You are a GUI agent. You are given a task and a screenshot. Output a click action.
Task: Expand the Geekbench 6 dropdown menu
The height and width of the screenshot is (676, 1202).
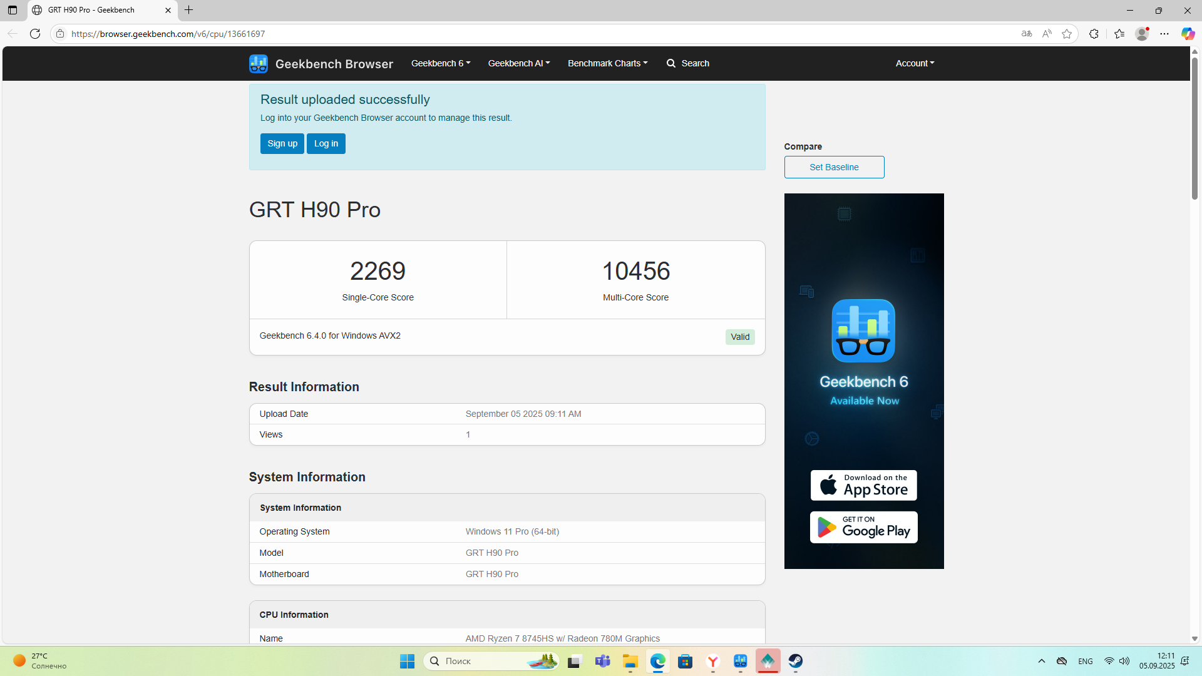(x=440, y=63)
